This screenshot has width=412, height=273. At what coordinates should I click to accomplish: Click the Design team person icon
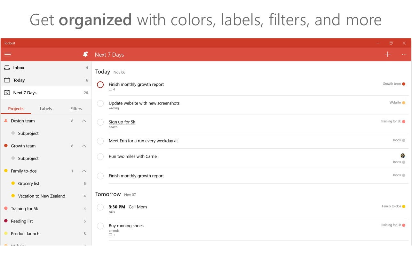pyautogui.click(x=6, y=121)
